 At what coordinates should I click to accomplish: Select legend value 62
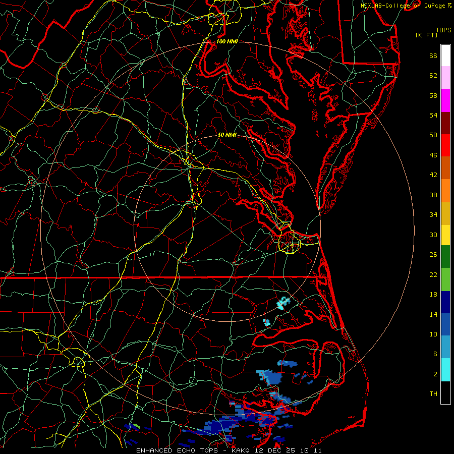click(x=433, y=76)
